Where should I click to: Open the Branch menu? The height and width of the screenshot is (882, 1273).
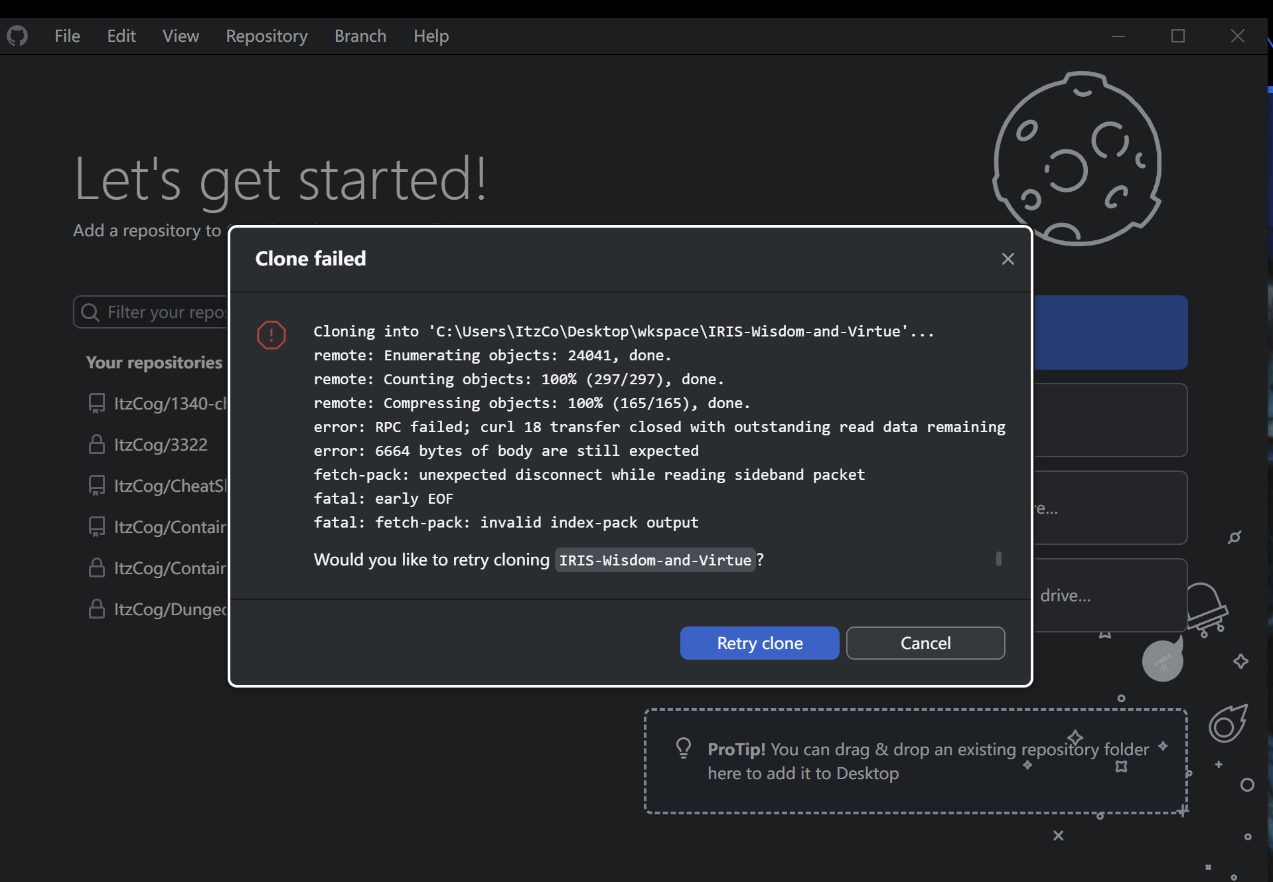[x=360, y=36]
